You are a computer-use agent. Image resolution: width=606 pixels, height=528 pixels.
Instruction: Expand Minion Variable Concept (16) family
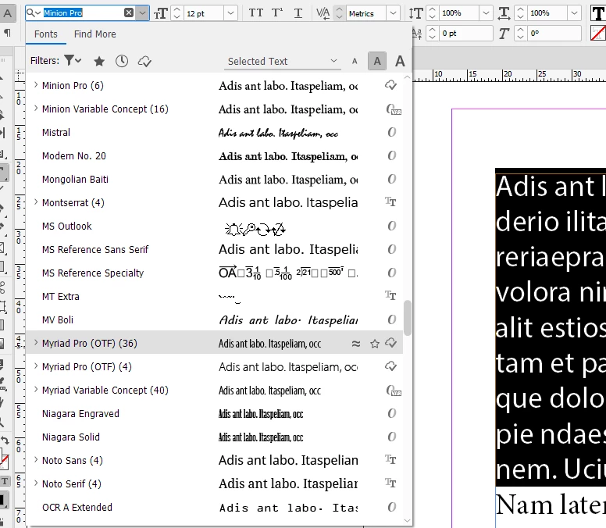pyautogui.click(x=36, y=109)
